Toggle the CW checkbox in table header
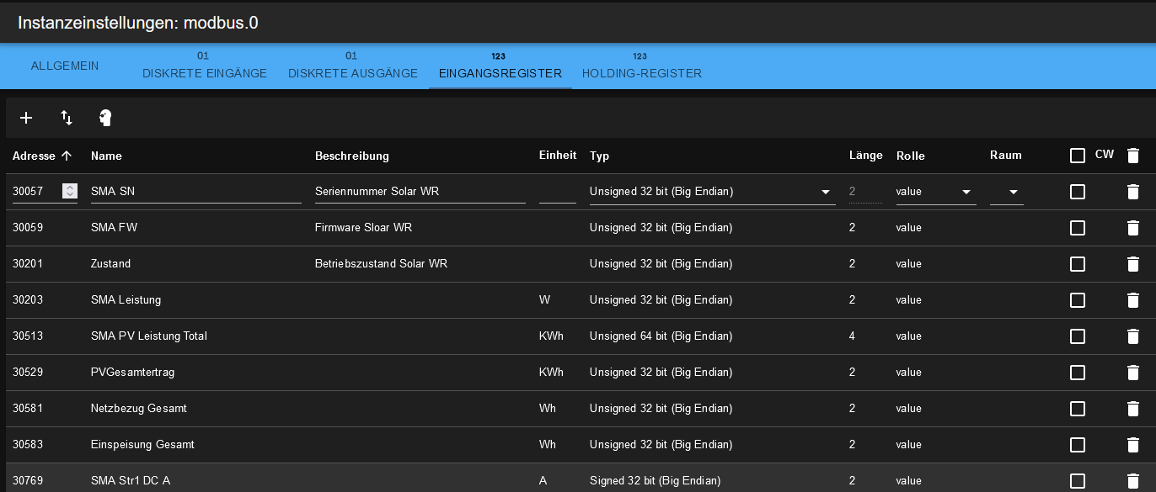This screenshot has width=1156, height=492. (1077, 156)
